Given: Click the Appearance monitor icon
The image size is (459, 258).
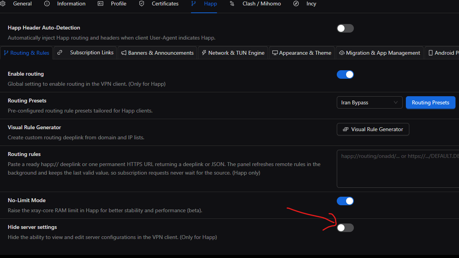Looking at the screenshot, I should tap(275, 53).
